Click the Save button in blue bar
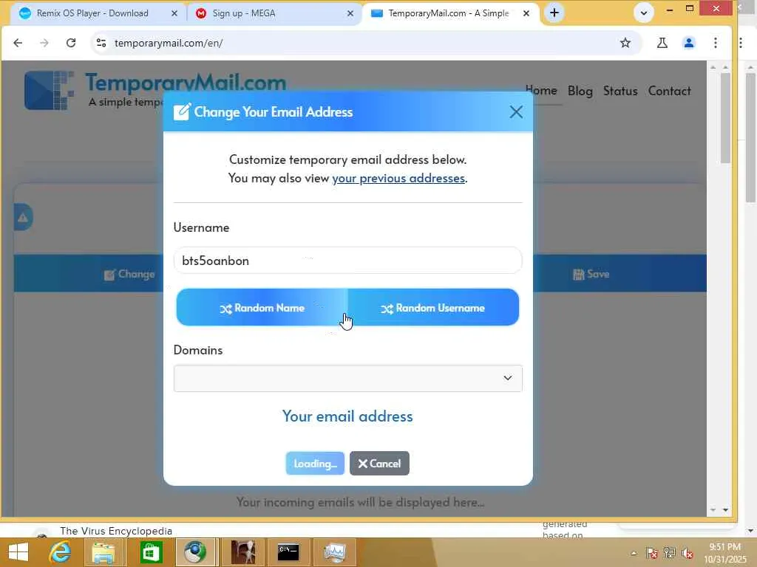 coord(591,274)
